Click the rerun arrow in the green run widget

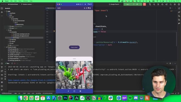[134, 4]
